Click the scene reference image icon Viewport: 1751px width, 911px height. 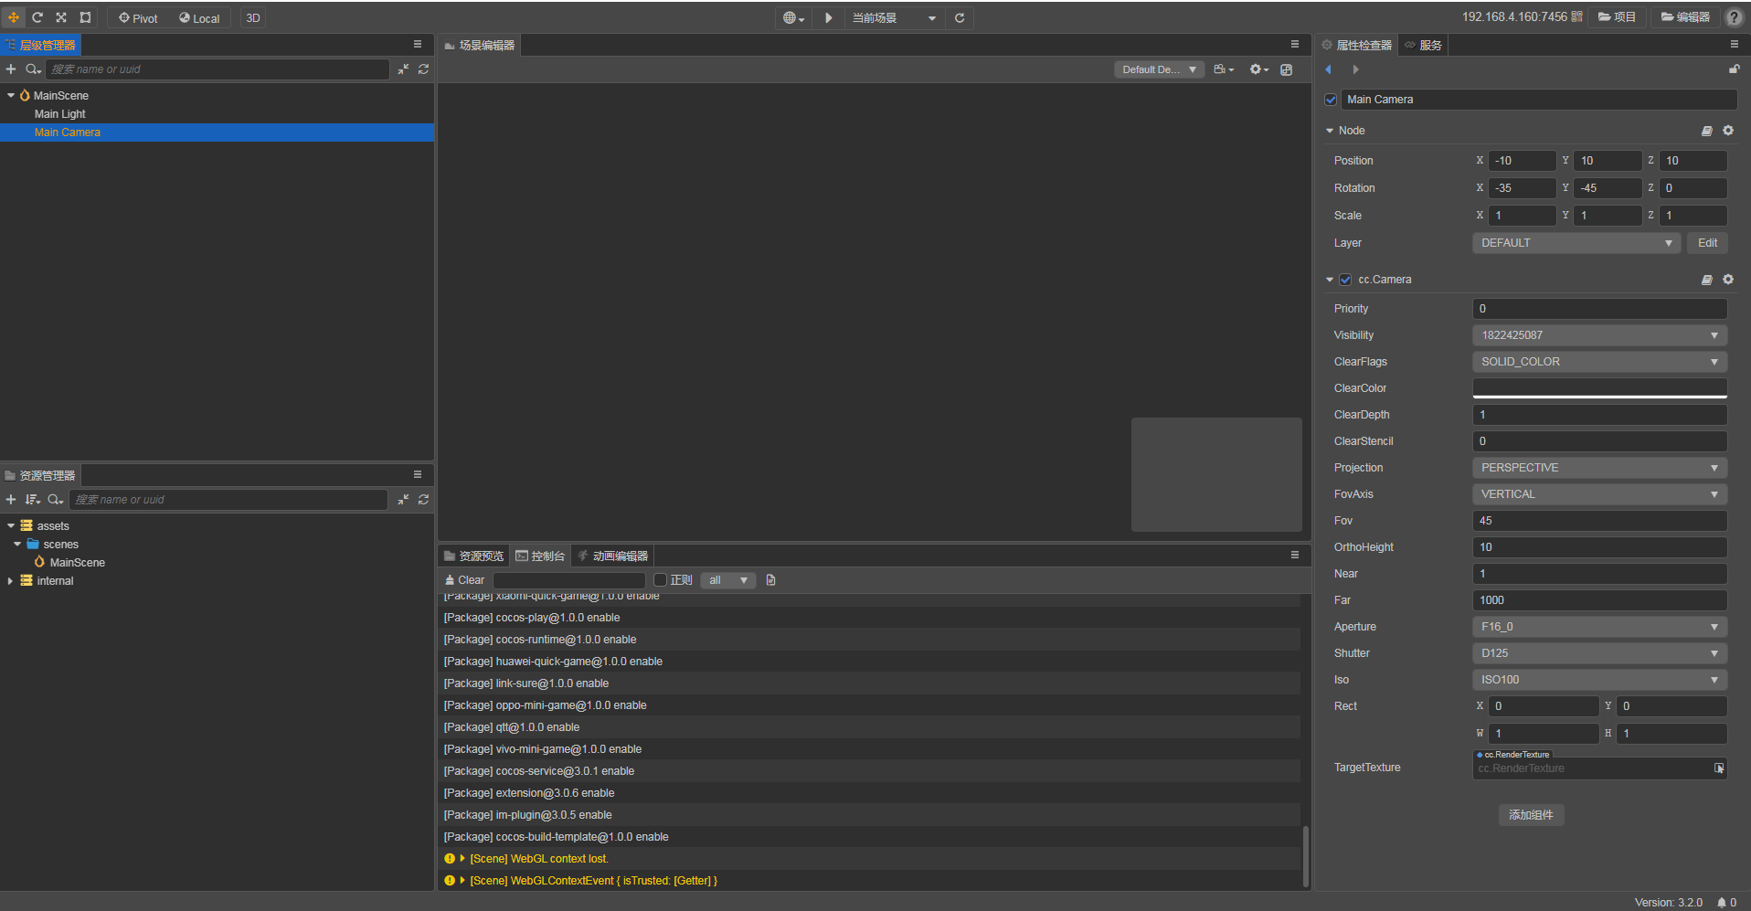[1286, 69]
